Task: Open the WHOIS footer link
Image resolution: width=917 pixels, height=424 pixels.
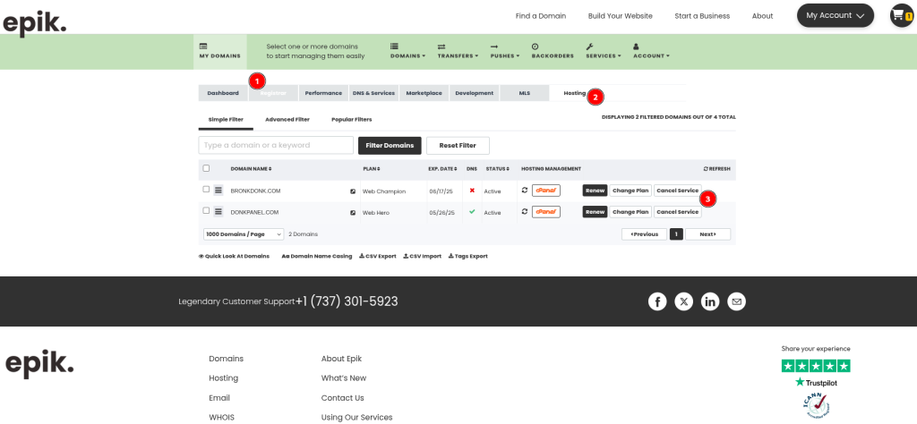Action: tap(222, 418)
